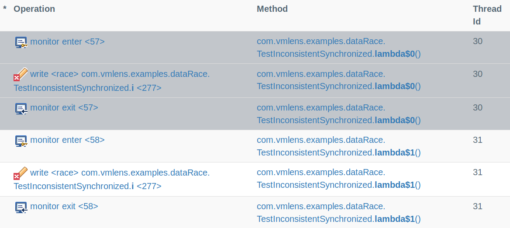Image resolution: width=510 pixels, height=228 pixels.
Task: Click monitor enter <57> icon
Action: [x=21, y=42]
